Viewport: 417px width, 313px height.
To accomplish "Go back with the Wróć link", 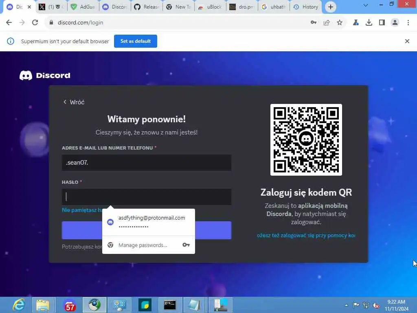I will (x=74, y=102).
